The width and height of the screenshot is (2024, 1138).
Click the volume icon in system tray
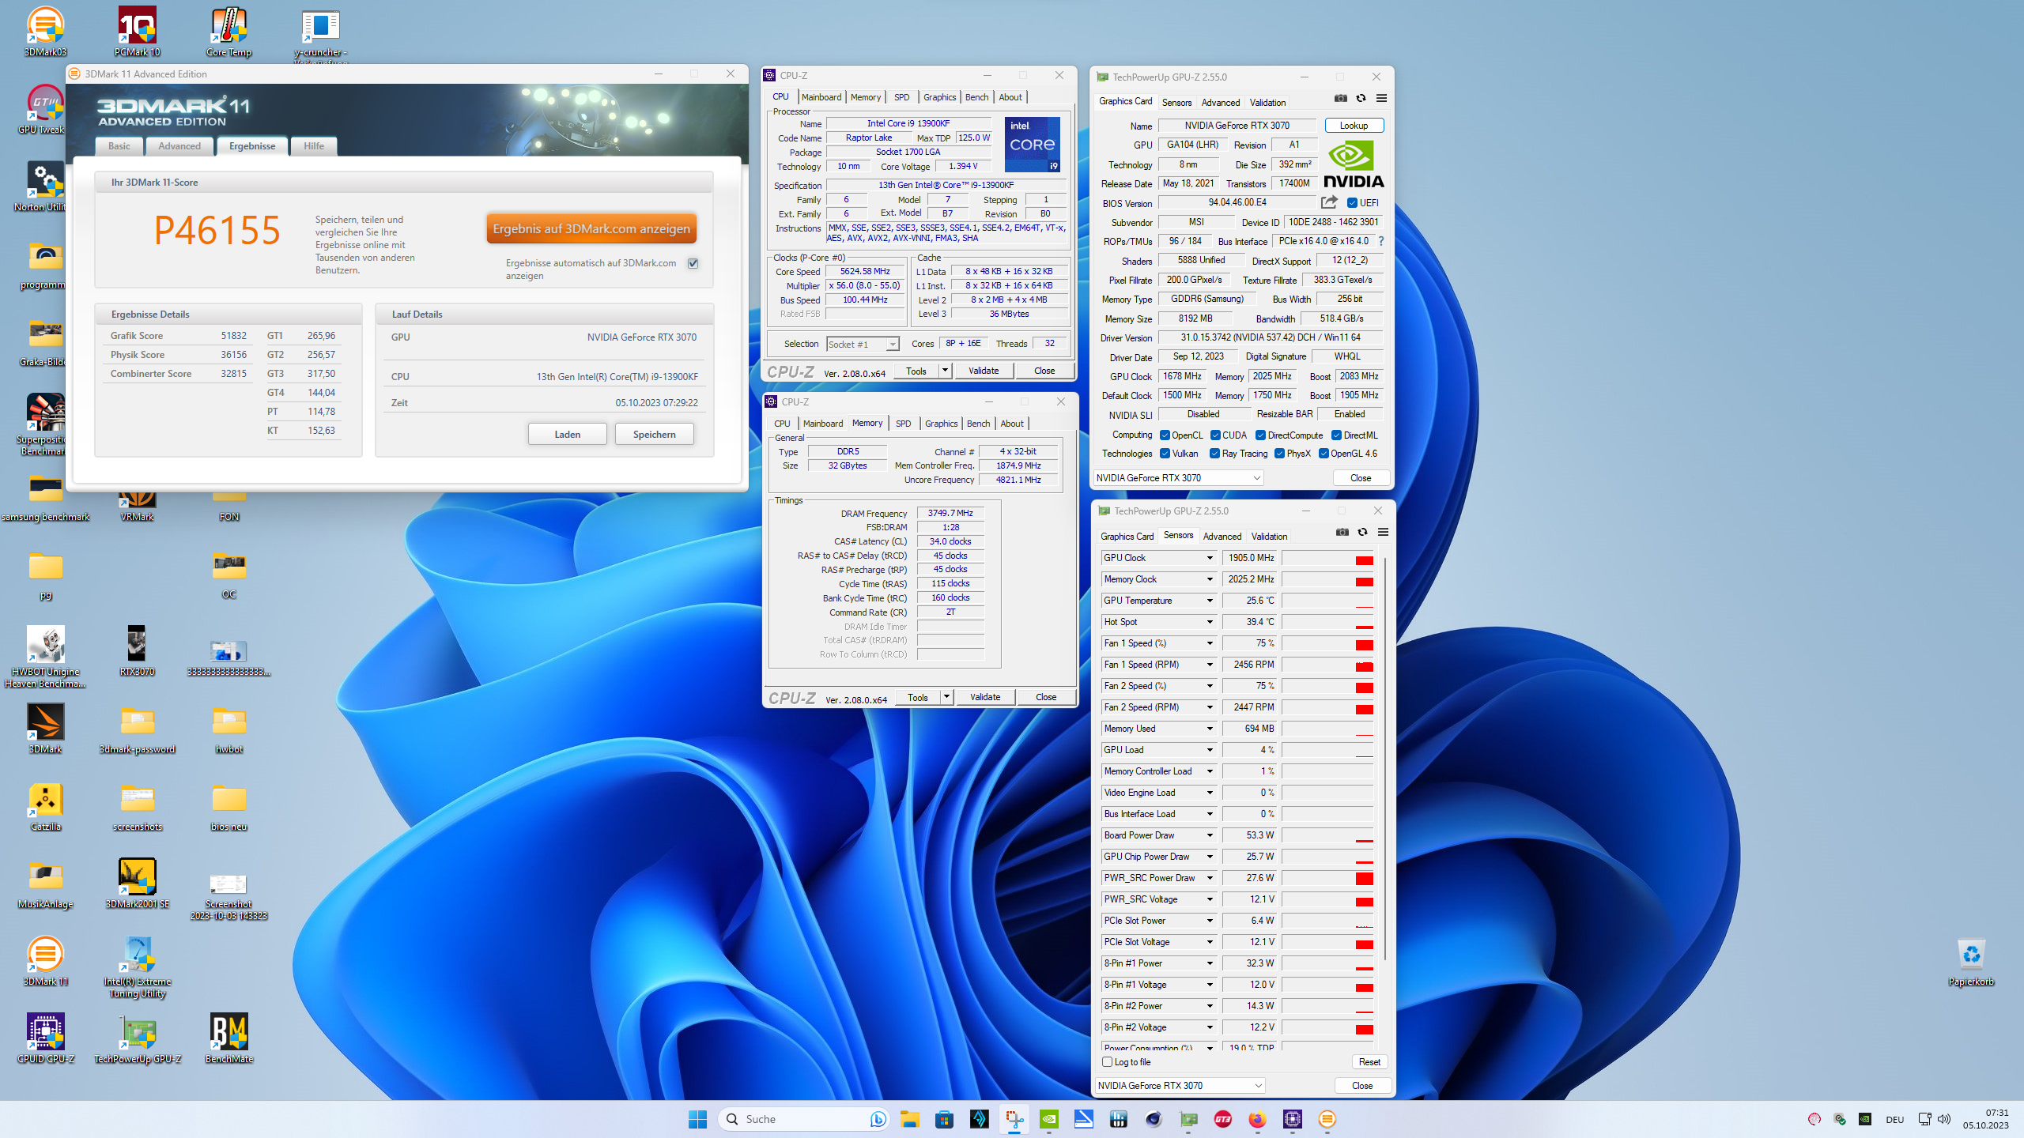pyautogui.click(x=1944, y=1119)
